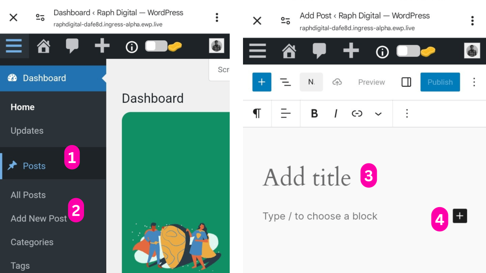This screenshot has height=273, width=486.
Task: Click the save draft cloud icon
Action: click(x=337, y=82)
